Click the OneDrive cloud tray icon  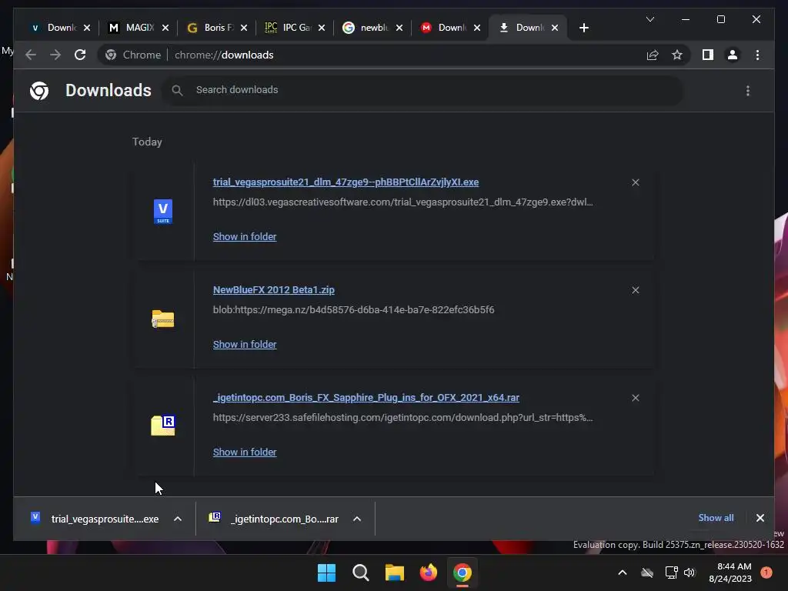coord(647,573)
